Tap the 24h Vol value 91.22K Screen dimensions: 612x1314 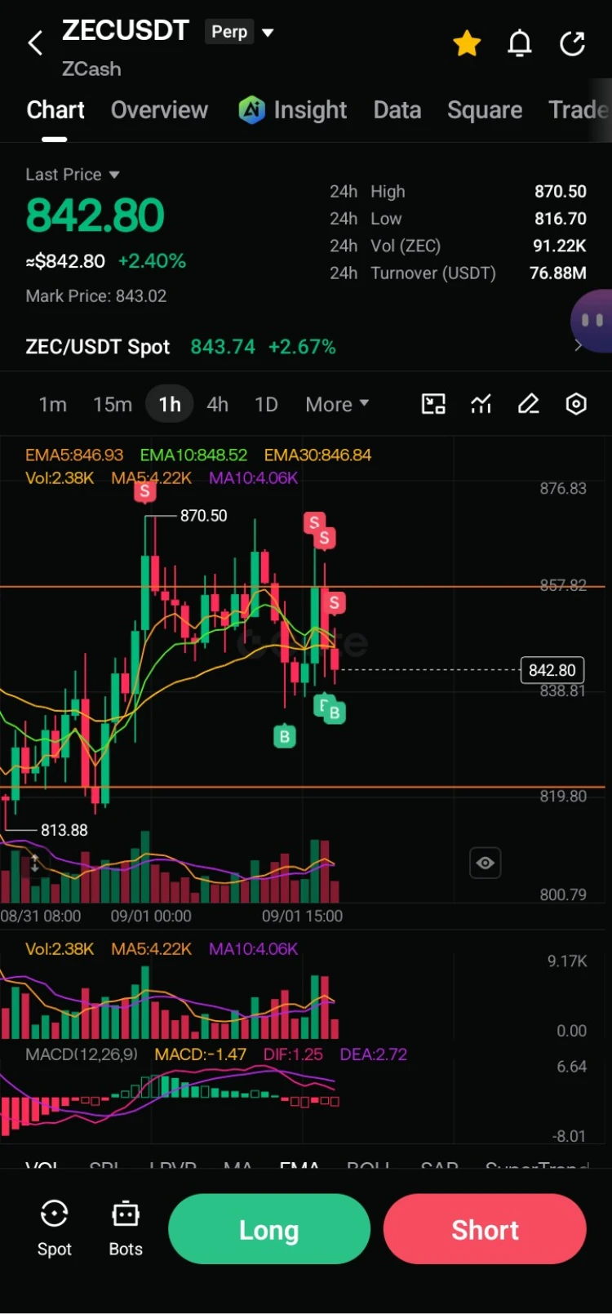560,246
